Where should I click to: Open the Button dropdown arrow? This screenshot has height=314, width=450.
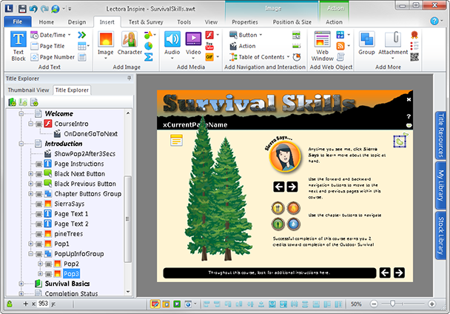click(x=261, y=35)
